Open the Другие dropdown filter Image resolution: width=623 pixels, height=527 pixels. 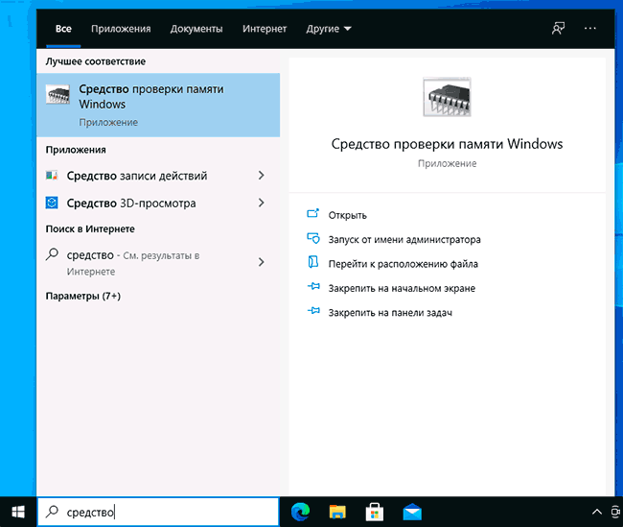(329, 29)
